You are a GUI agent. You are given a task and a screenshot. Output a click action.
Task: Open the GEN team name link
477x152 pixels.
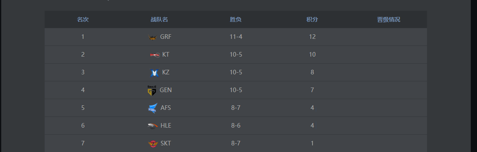166,90
